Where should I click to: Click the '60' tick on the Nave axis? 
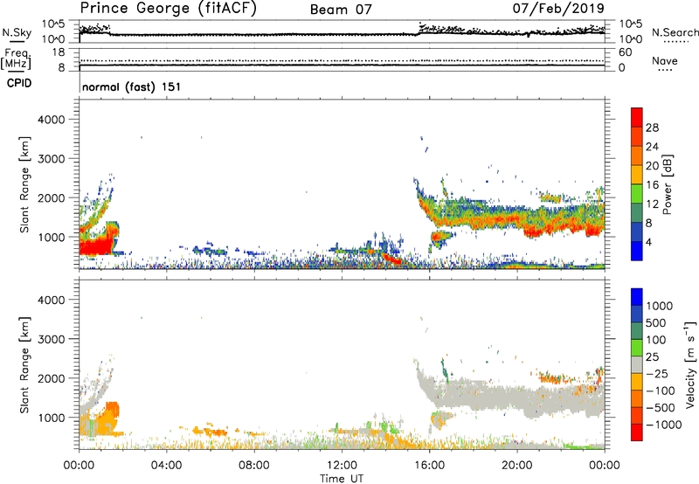click(x=625, y=52)
